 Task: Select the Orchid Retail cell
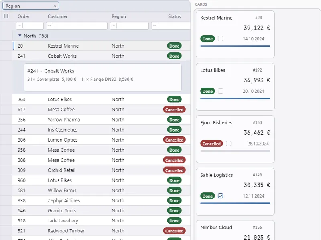point(61,170)
